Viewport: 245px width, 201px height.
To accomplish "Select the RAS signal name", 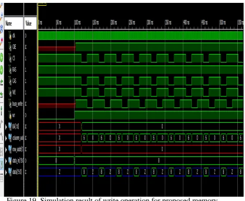I will pos(14,70).
